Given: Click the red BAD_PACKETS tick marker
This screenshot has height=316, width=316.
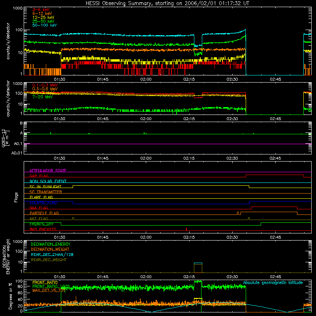Looking at the screenshot, I should click(x=186, y=229).
